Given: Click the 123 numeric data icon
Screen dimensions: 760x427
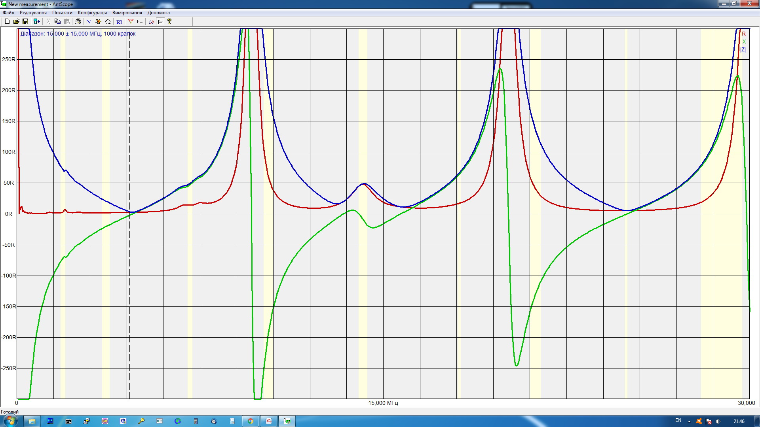Looking at the screenshot, I should [x=119, y=22].
